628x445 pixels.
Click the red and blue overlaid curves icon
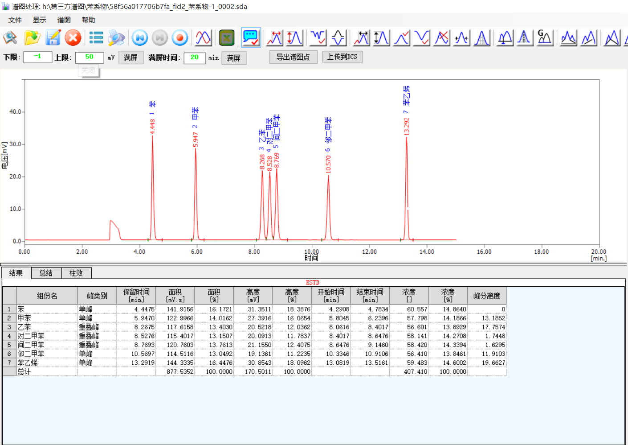coord(203,38)
